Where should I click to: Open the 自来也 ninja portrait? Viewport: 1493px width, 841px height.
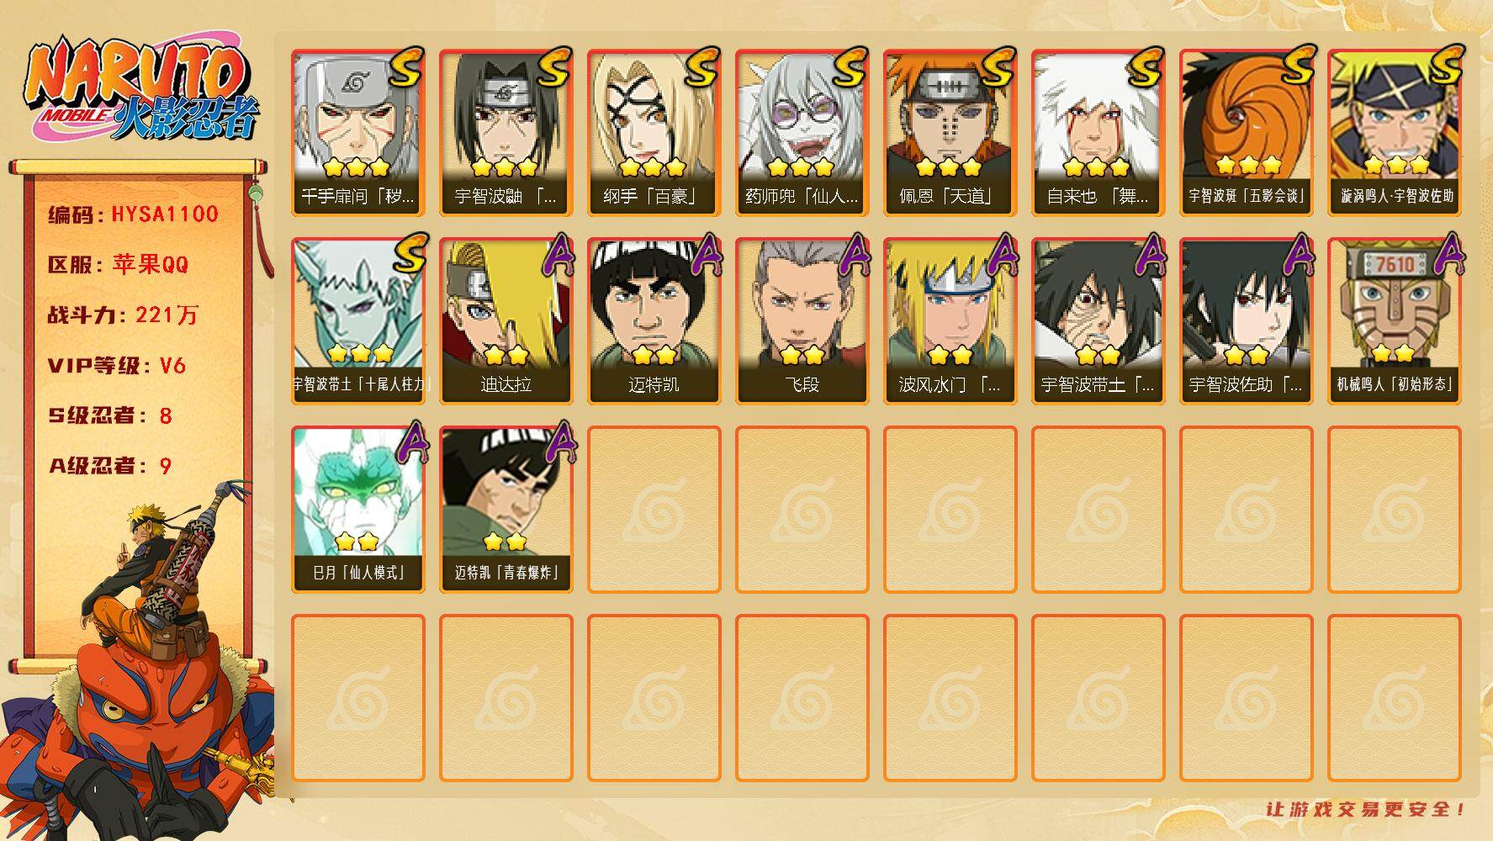tap(1098, 133)
